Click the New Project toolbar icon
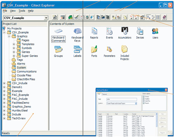The width and height of the screenshot is (175, 138). pyautogui.click(x=55, y=17)
